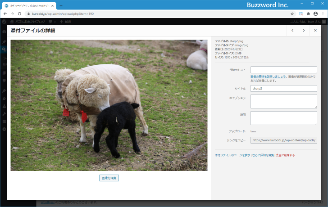Viewport: 328px width, 207px height.
Task: Open 添付ファイルのページを表示 link
Action: click(232, 155)
